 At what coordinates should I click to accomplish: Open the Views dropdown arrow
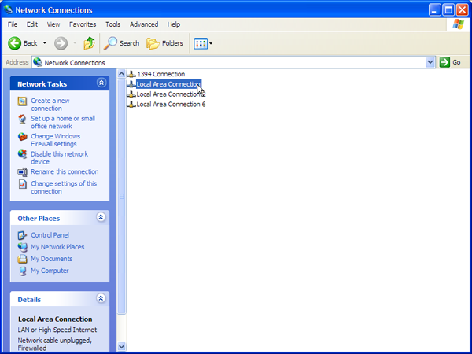(211, 43)
